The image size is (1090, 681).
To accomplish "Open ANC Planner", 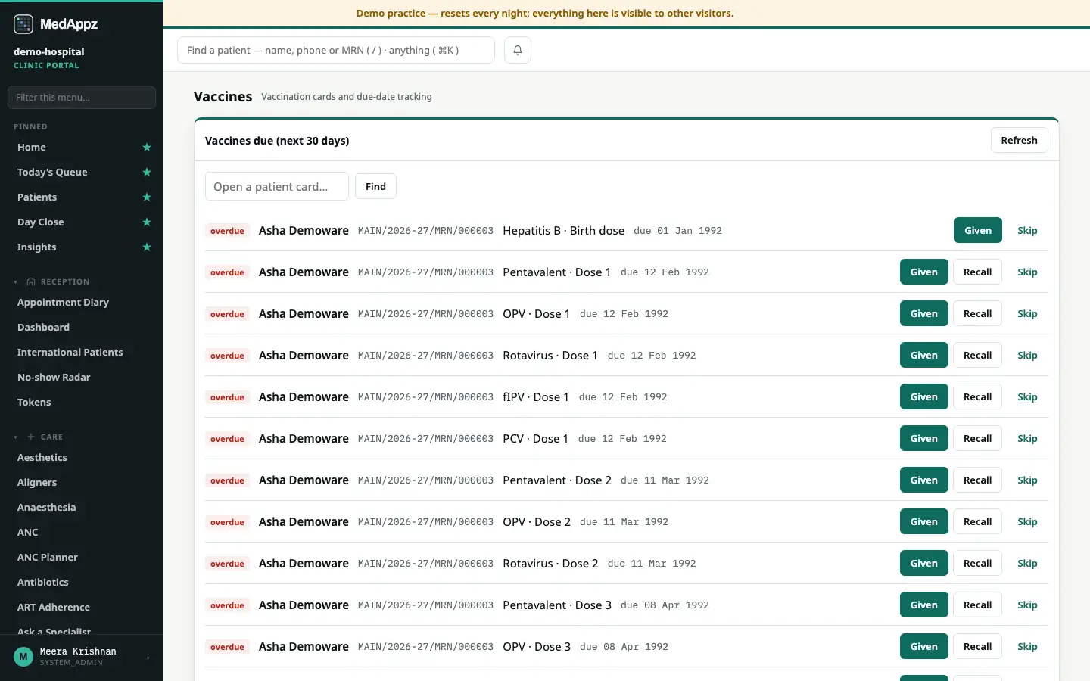I will click(48, 558).
